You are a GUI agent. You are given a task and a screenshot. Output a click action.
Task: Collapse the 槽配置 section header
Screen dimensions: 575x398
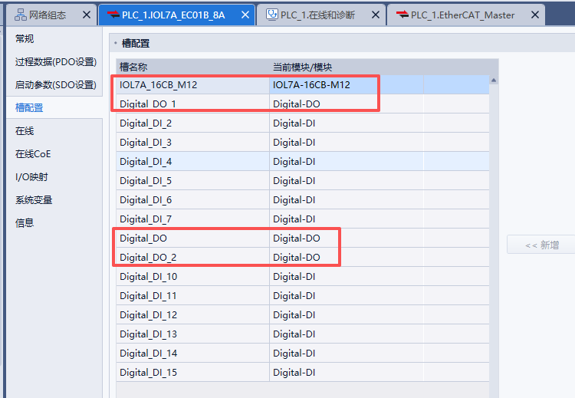116,43
